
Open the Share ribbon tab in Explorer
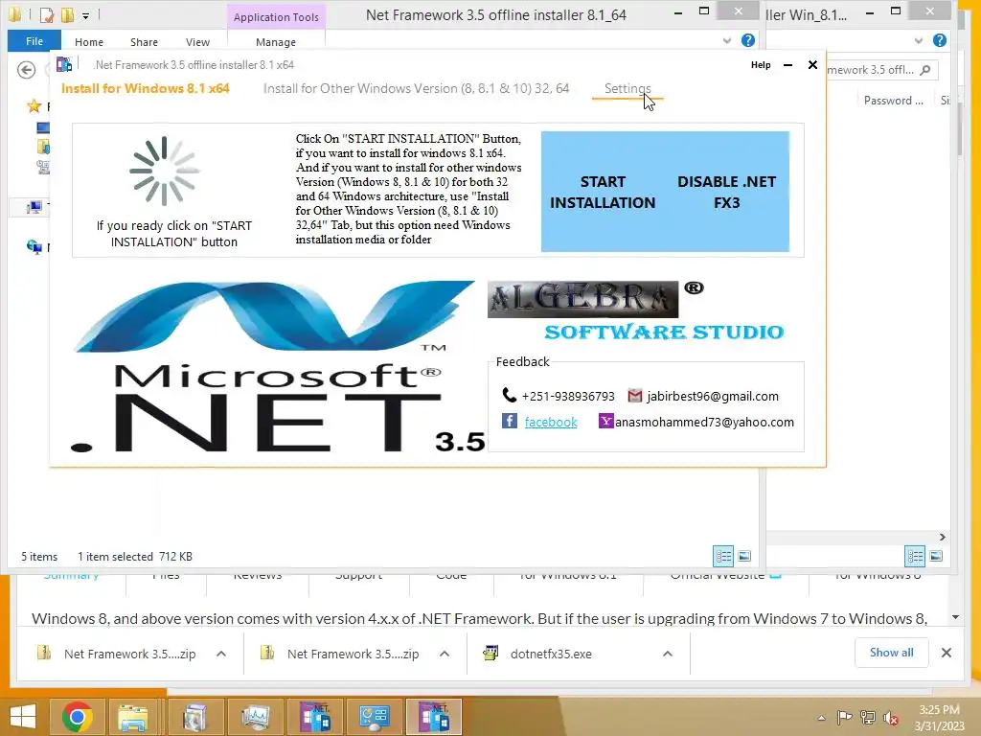coord(144,42)
